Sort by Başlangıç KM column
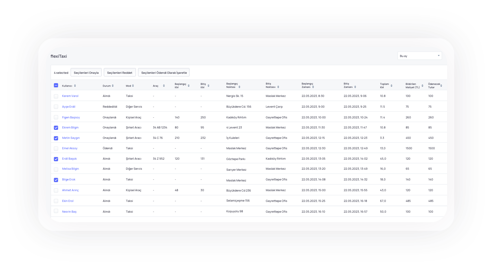 [x=188, y=86]
